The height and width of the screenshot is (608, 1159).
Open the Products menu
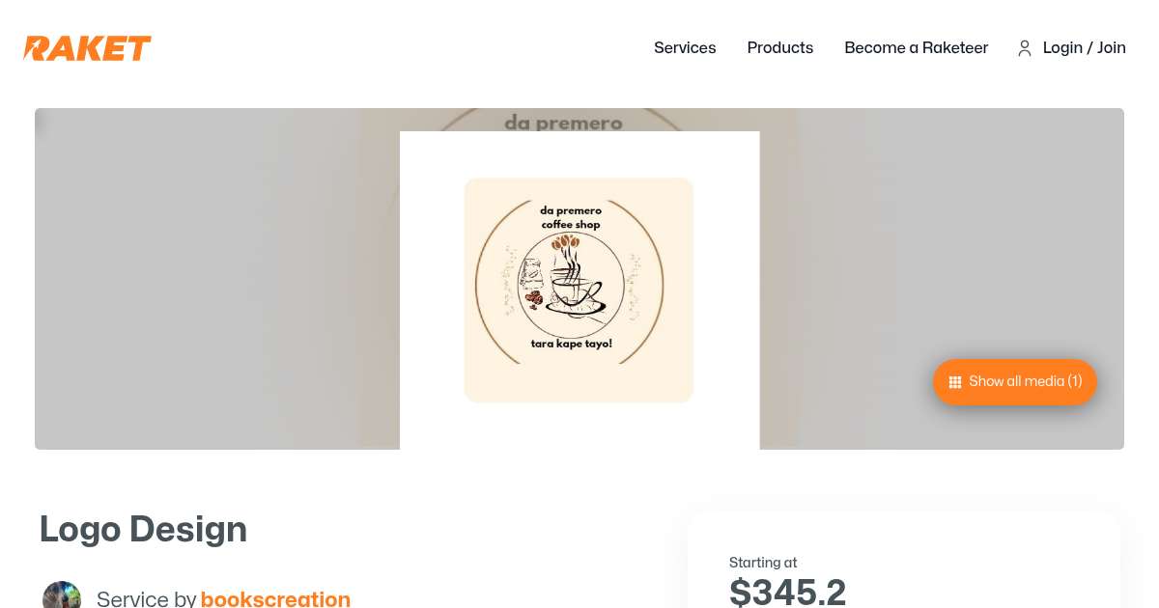(x=780, y=47)
